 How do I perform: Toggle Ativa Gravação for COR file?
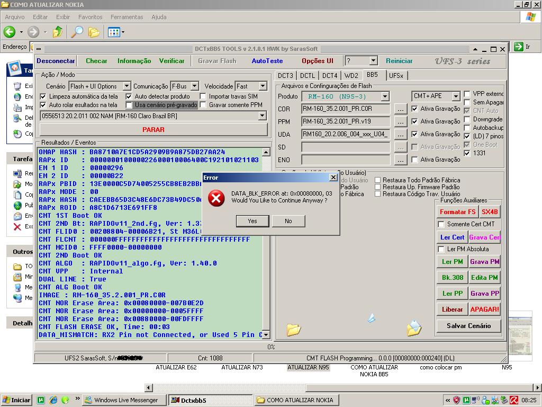tap(414, 109)
